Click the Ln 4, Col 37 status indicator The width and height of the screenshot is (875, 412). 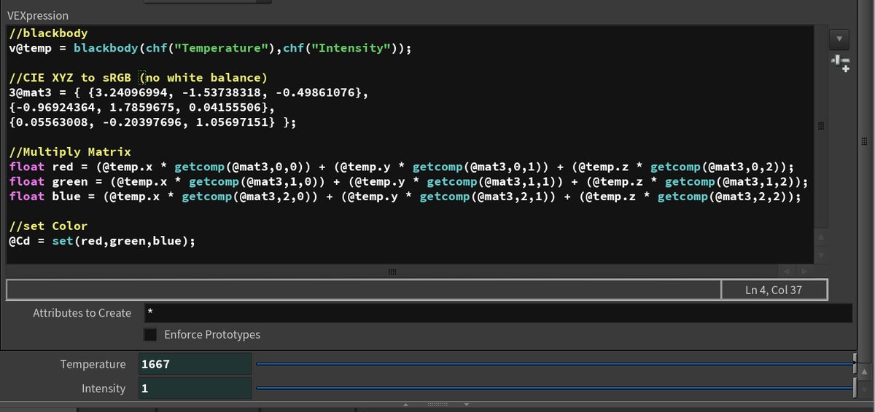(x=774, y=290)
